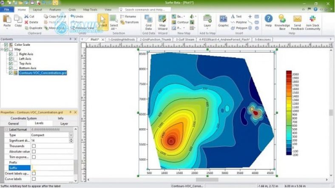Click the Send Feedback envelope icon
Image resolution: width=335 pixels, height=188 pixels.
tap(297, 19)
